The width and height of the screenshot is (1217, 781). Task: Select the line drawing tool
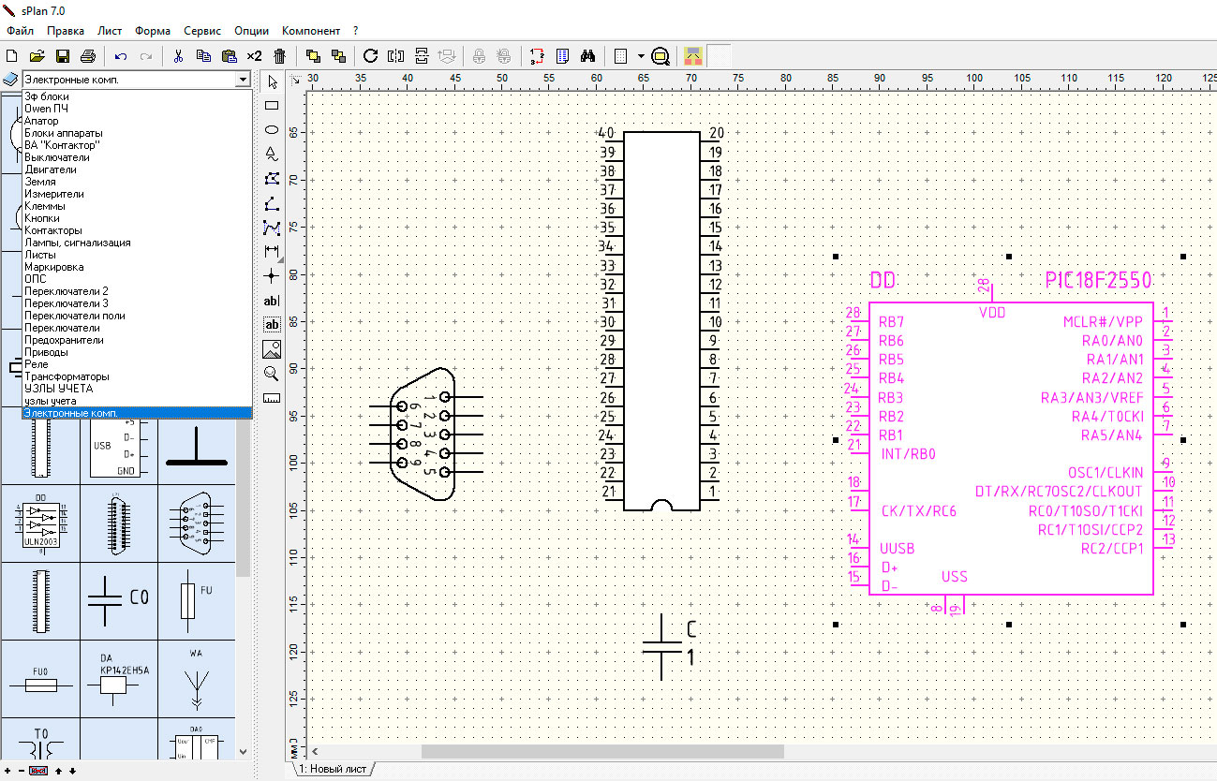(272, 203)
